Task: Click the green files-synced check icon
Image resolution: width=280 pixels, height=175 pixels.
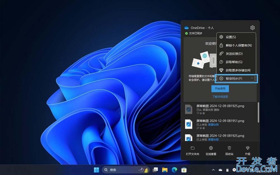Action: pyautogui.click(x=186, y=33)
